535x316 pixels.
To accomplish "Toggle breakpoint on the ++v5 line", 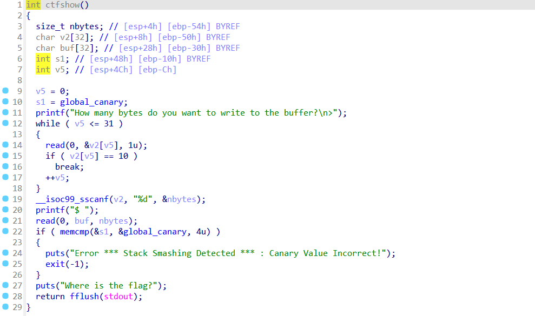I will pos(5,177).
